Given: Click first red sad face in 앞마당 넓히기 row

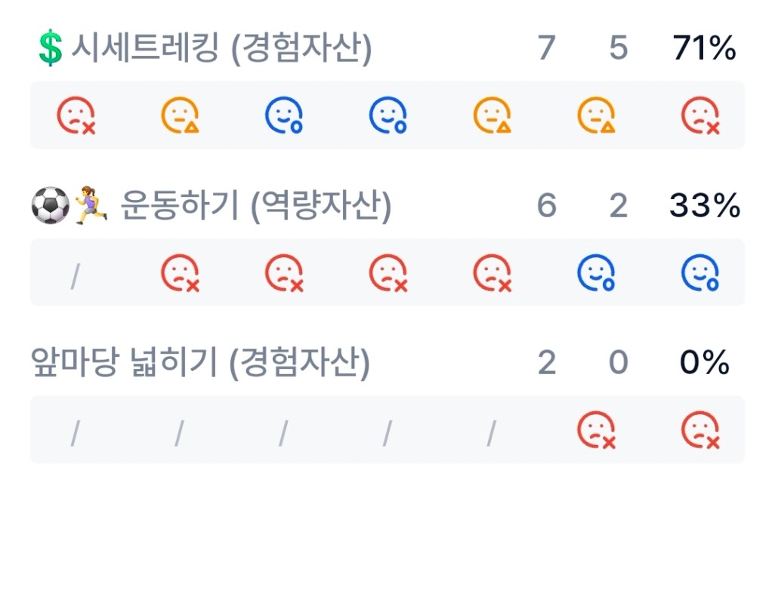Looking at the screenshot, I should point(596,430).
